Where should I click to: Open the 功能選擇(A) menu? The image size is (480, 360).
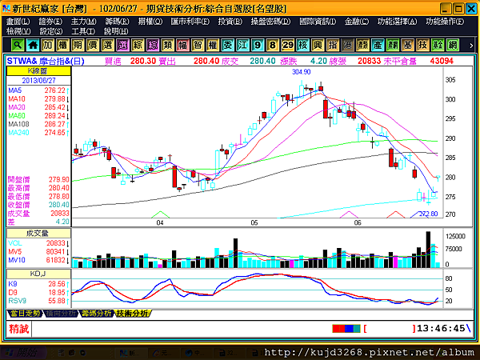pos(397,22)
